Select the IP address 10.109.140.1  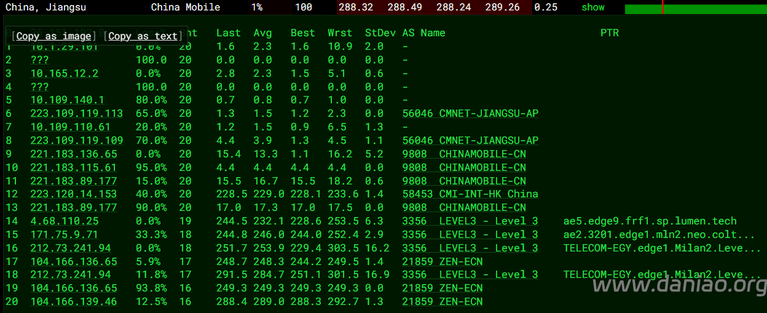(67, 100)
